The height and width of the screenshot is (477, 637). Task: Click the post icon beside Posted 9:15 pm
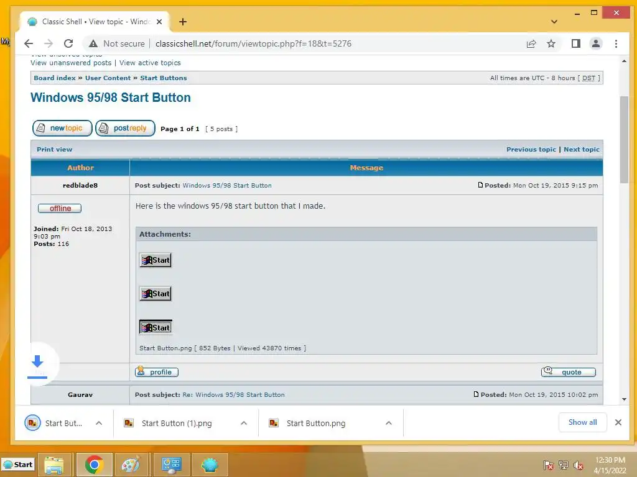[x=481, y=185]
